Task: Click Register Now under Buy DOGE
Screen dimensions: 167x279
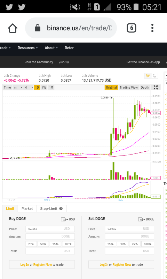Action: (x=42, y=265)
